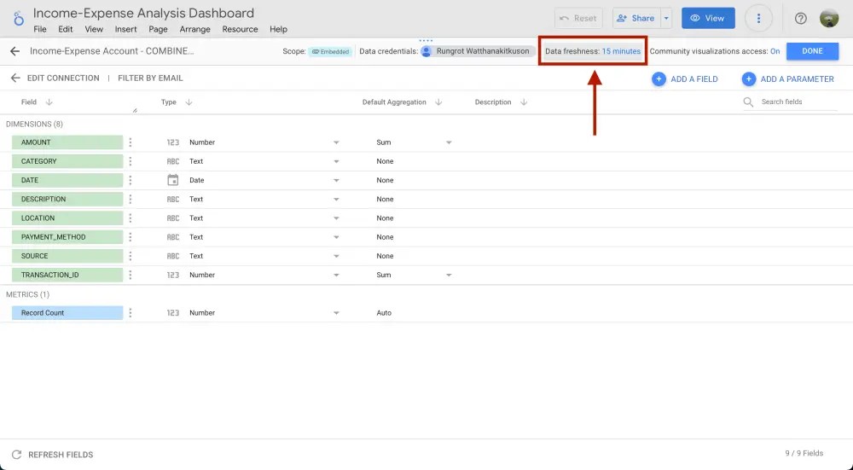
Task: Click the 15 minutes data freshness link
Action: coord(621,51)
